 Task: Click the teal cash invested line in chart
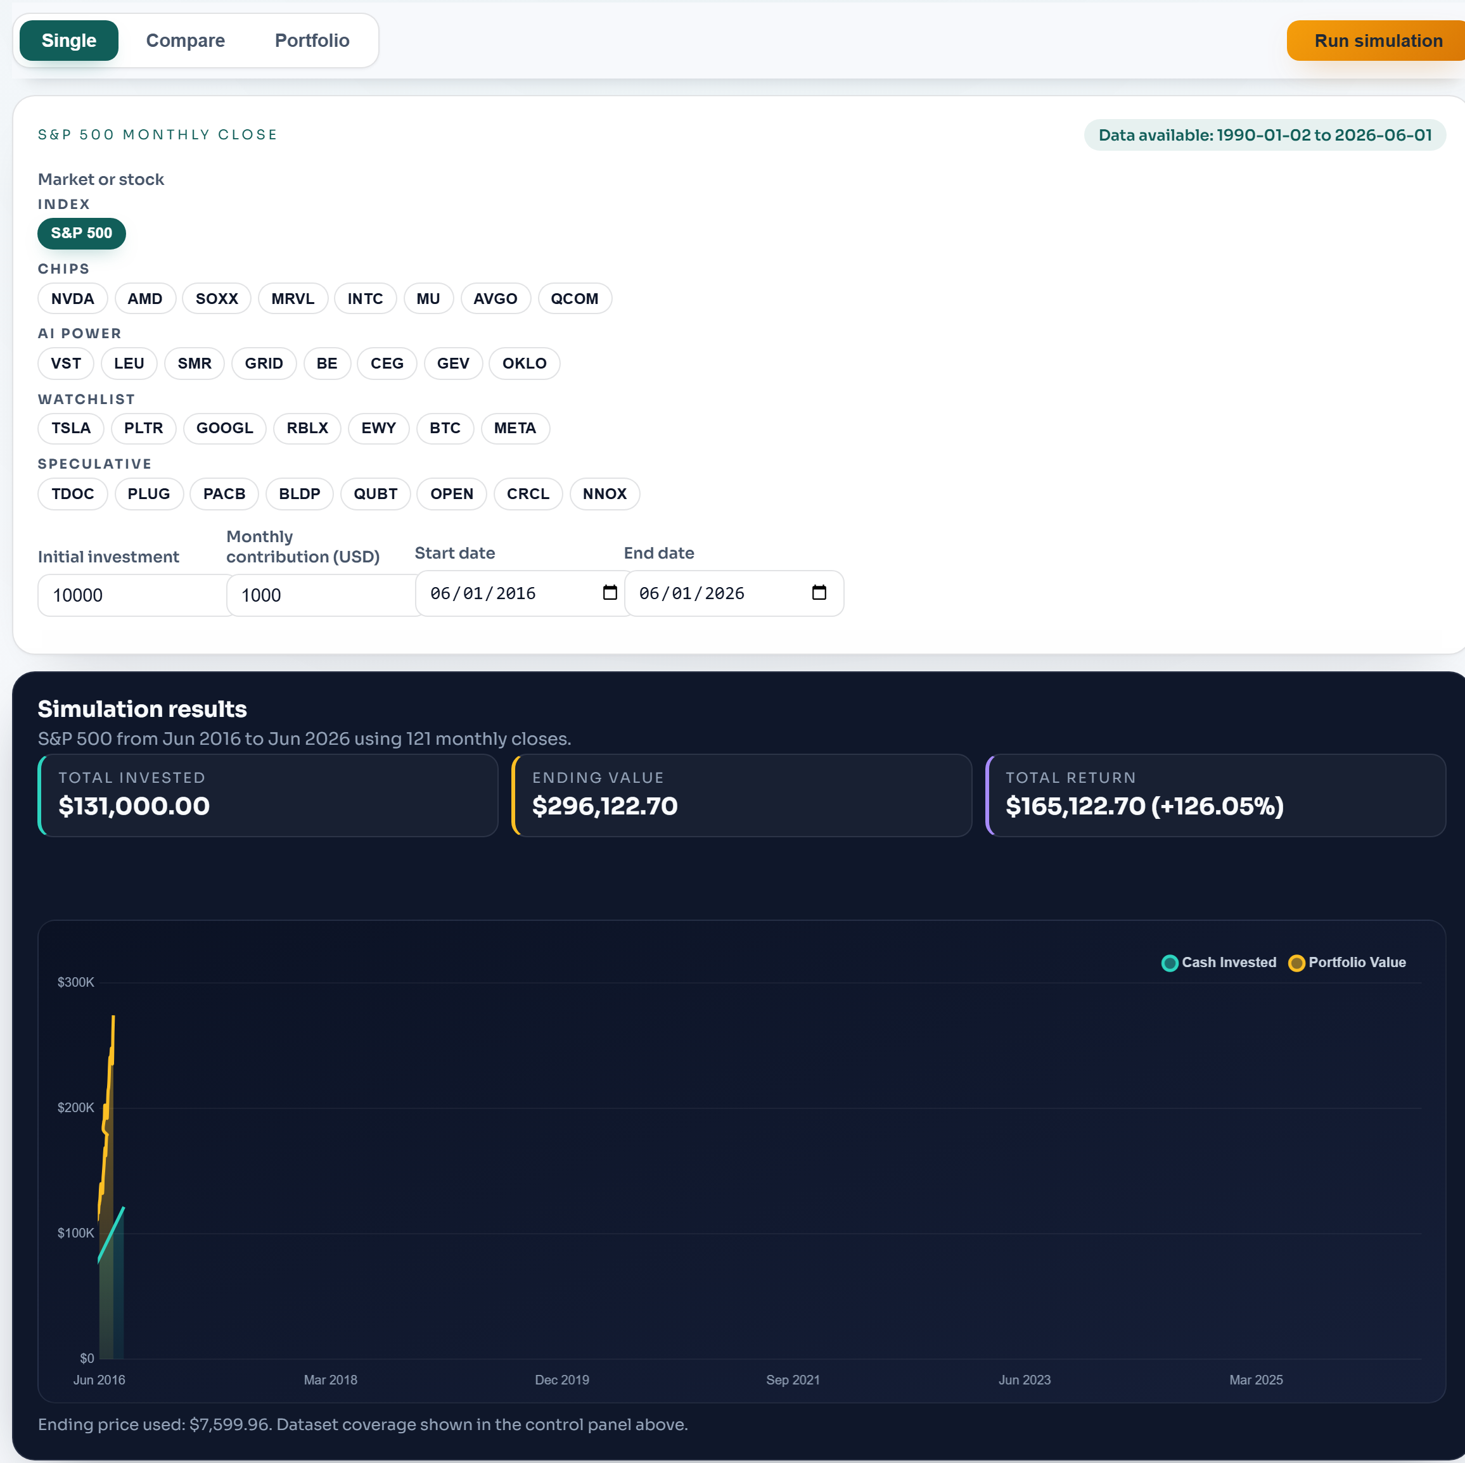(112, 1234)
